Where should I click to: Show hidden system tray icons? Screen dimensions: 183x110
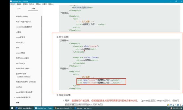click(x=168, y=108)
